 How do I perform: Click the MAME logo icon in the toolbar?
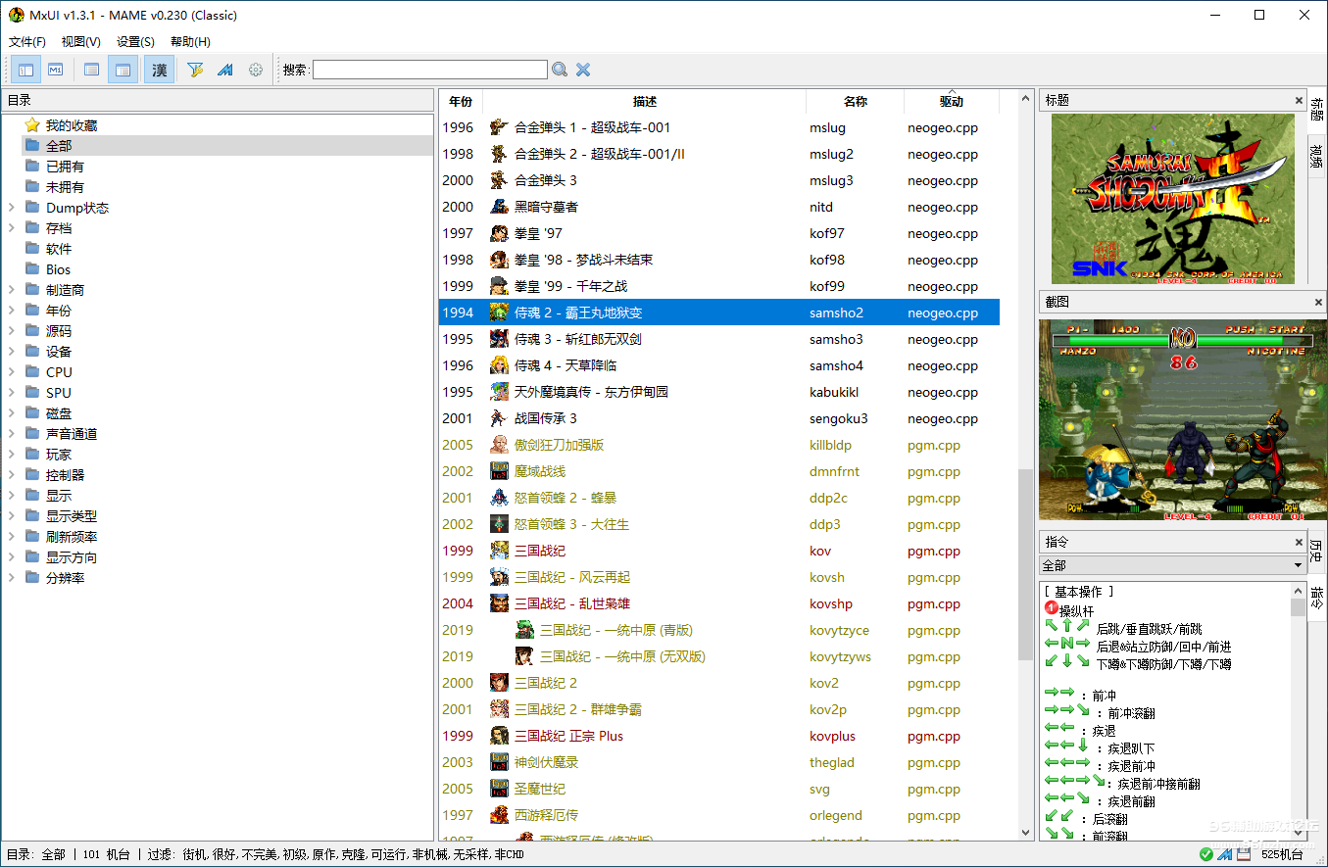[223, 70]
